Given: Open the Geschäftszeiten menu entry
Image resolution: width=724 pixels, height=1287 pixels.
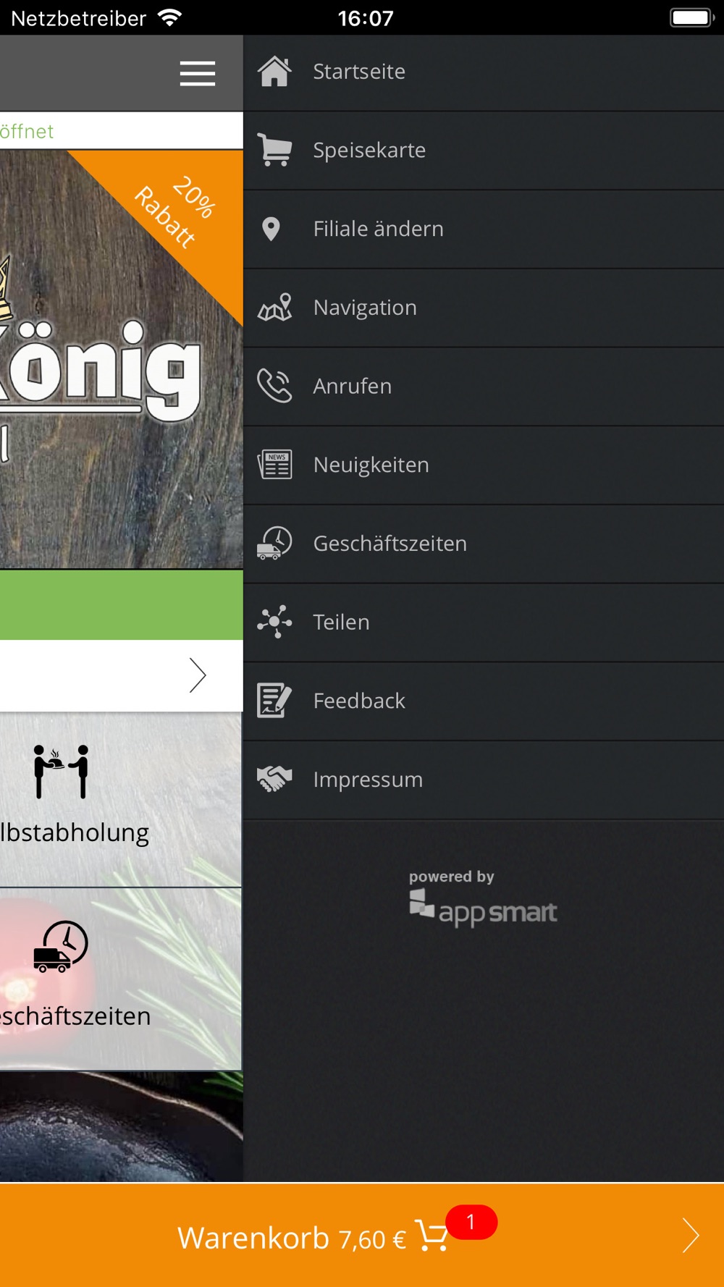Looking at the screenshot, I should pyautogui.click(x=484, y=544).
